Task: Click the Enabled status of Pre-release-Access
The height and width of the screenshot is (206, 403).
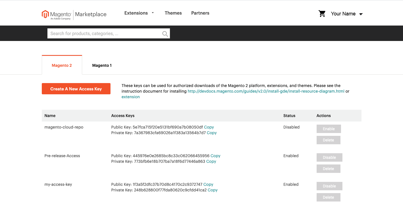Action: click(x=291, y=156)
